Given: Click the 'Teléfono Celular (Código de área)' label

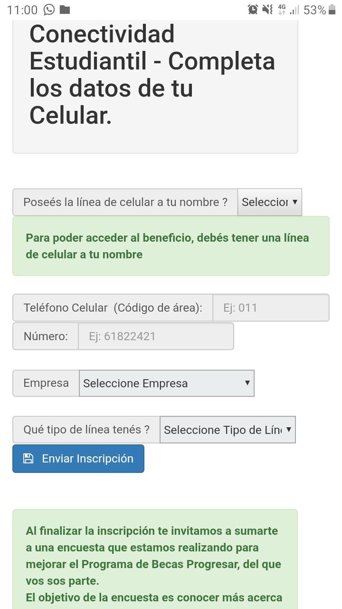Looking at the screenshot, I should [x=113, y=307].
